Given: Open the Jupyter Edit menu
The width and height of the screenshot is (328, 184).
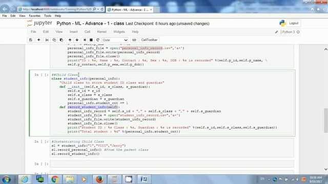Looking at the screenshot, I should pyautogui.click(x=46, y=32).
